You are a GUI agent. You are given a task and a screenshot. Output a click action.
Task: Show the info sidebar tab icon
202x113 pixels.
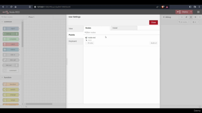[182, 17]
